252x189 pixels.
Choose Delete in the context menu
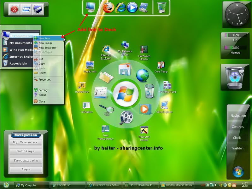point(48,73)
